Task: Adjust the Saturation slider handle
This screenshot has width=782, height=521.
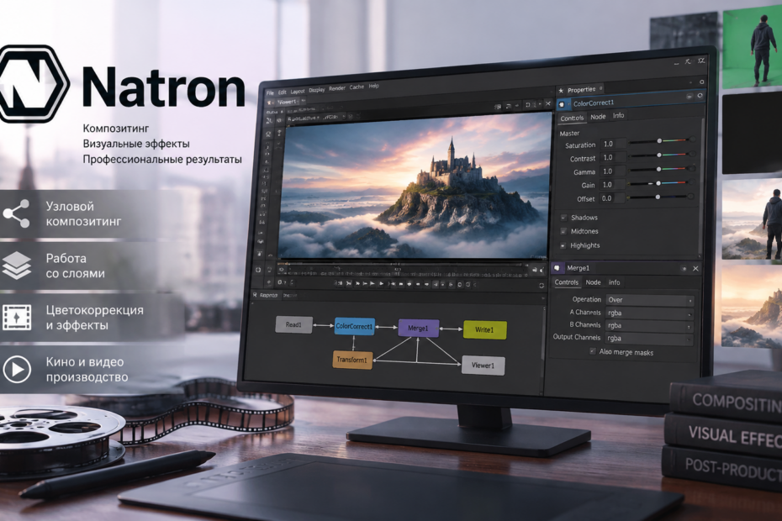Action: coord(659,141)
